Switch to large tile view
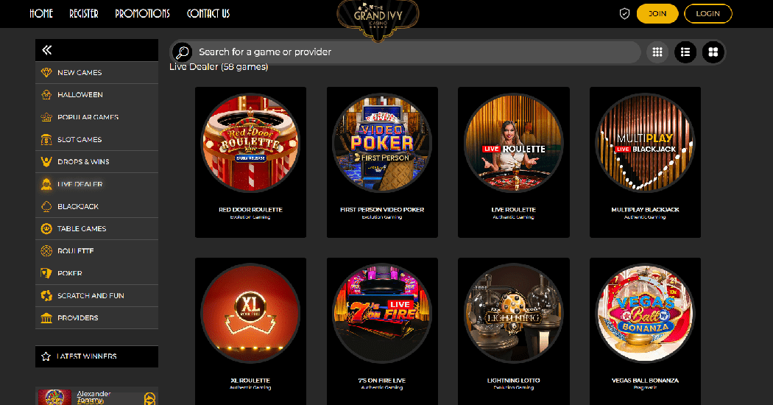This screenshot has height=405, width=773. point(713,52)
